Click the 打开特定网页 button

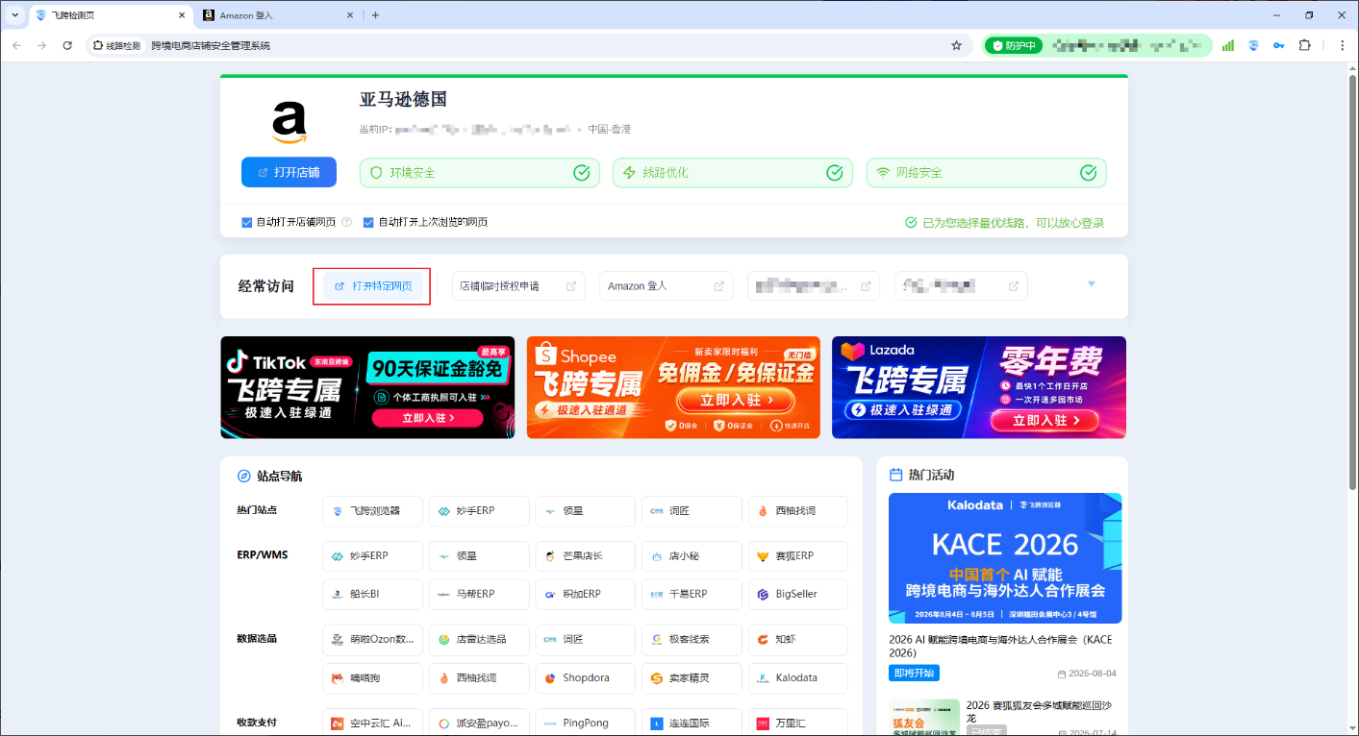click(x=372, y=286)
